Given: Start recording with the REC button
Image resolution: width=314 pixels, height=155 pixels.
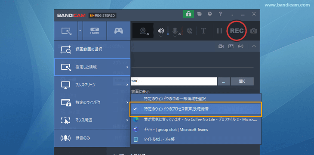Looking at the screenshot, I should (237, 31).
